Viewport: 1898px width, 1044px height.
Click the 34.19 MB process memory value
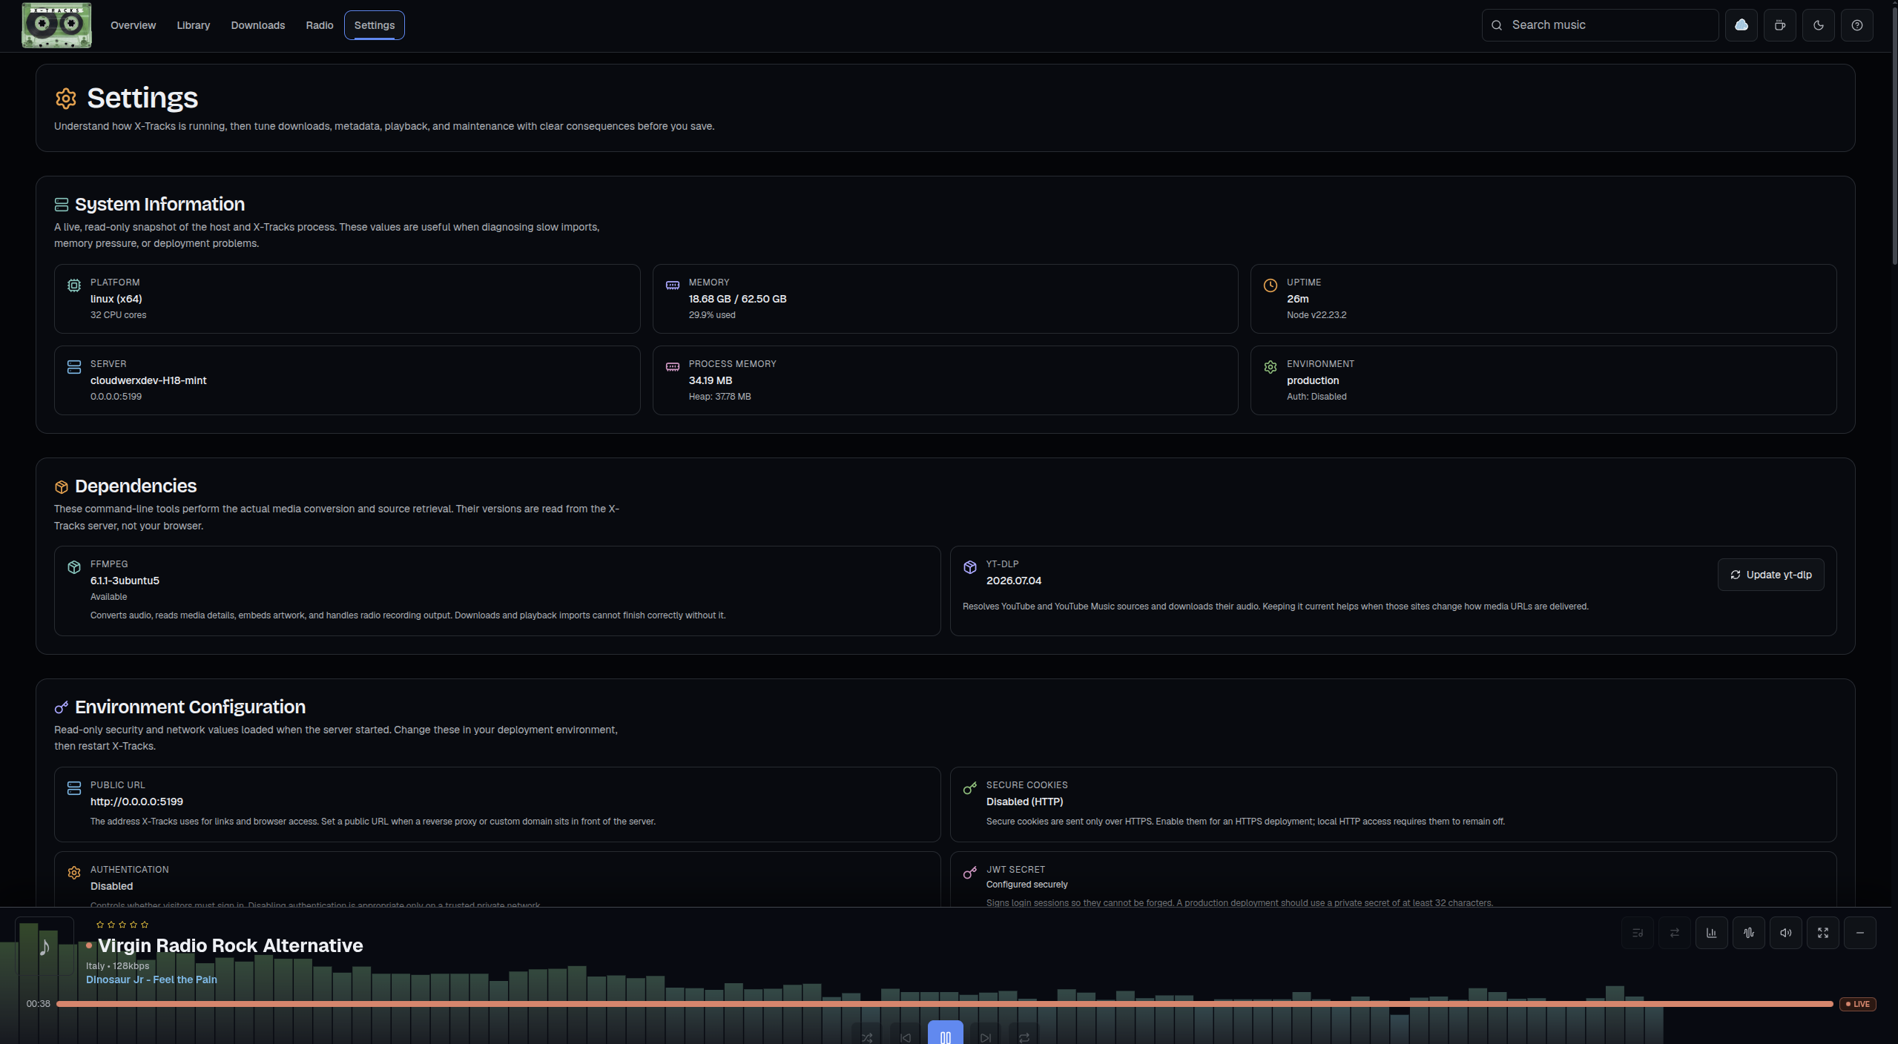point(711,380)
